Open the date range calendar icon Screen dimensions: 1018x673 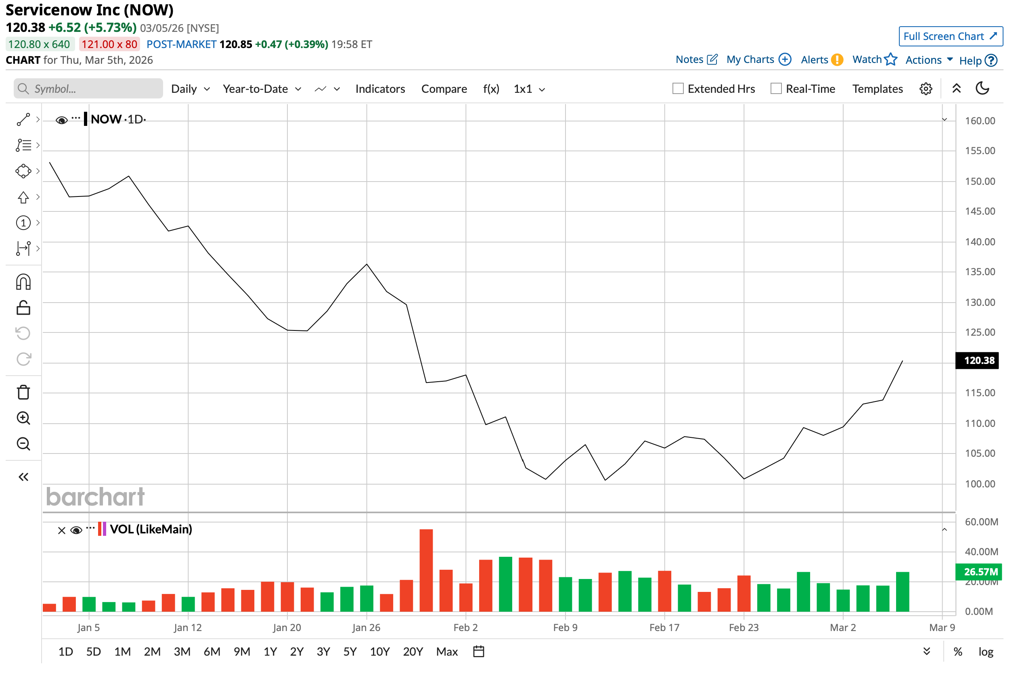point(479,652)
